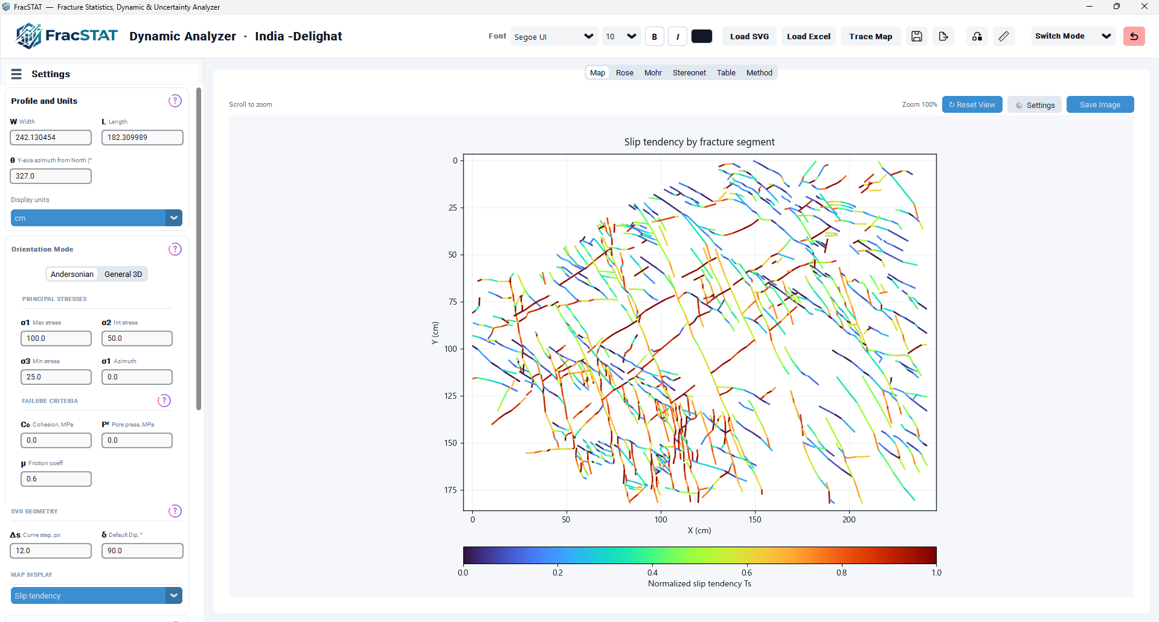Image resolution: width=1159 pixels, height=622 pixels.
Task: Click the Trace Map button
Action: [871, 36]
